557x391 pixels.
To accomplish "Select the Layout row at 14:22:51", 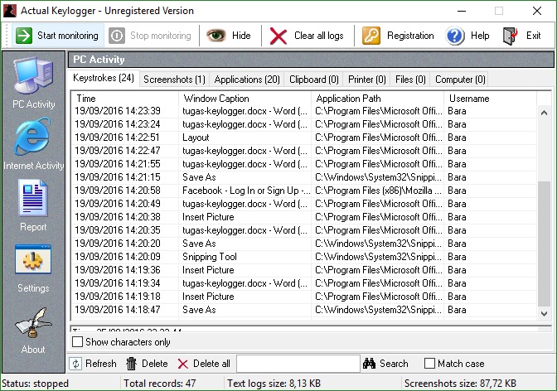I will click(x=304, y=138).
